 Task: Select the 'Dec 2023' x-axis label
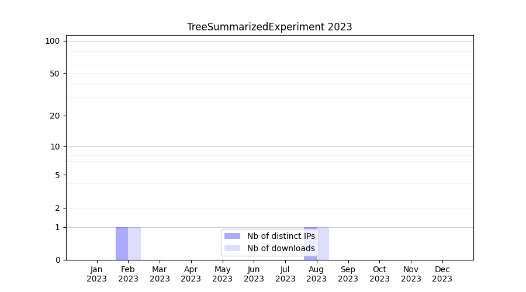click(442, 274)
